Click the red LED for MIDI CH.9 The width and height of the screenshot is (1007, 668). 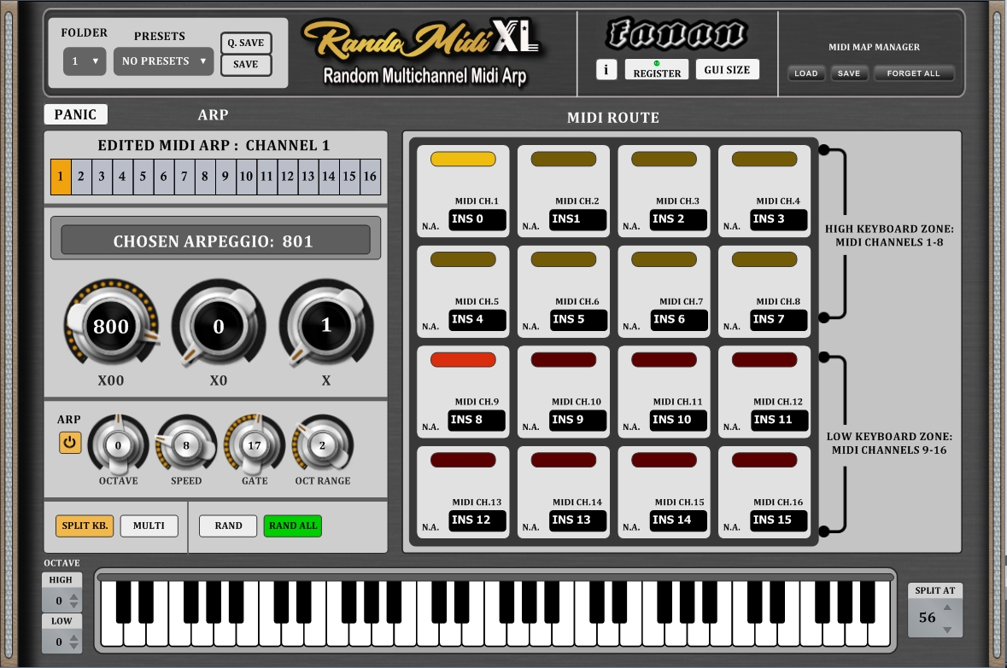(463, 360)
